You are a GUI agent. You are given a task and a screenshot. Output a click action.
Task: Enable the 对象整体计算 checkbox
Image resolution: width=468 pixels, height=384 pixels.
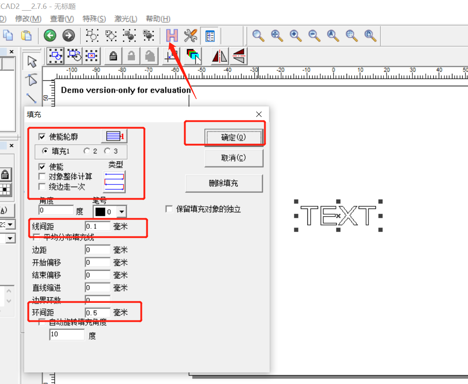[42, 176]
